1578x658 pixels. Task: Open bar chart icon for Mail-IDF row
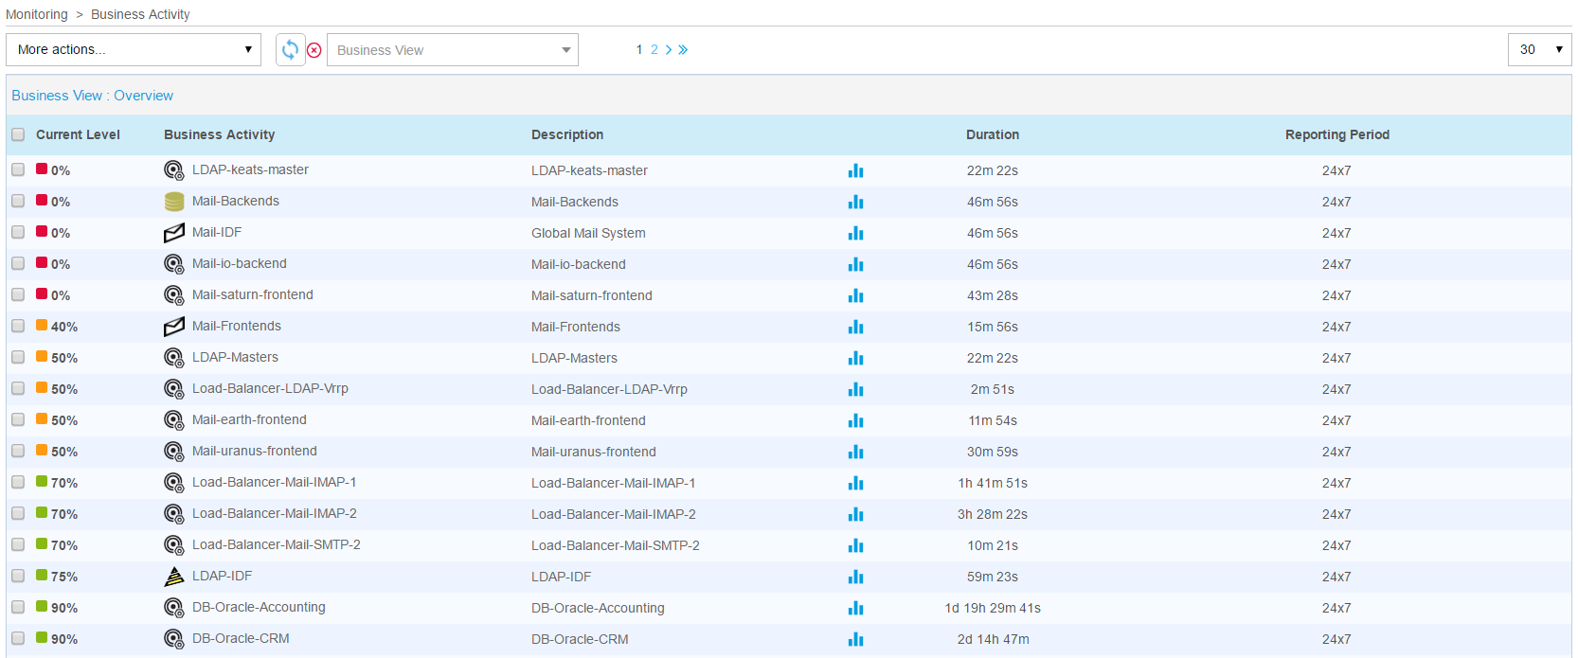click(856, 233)
